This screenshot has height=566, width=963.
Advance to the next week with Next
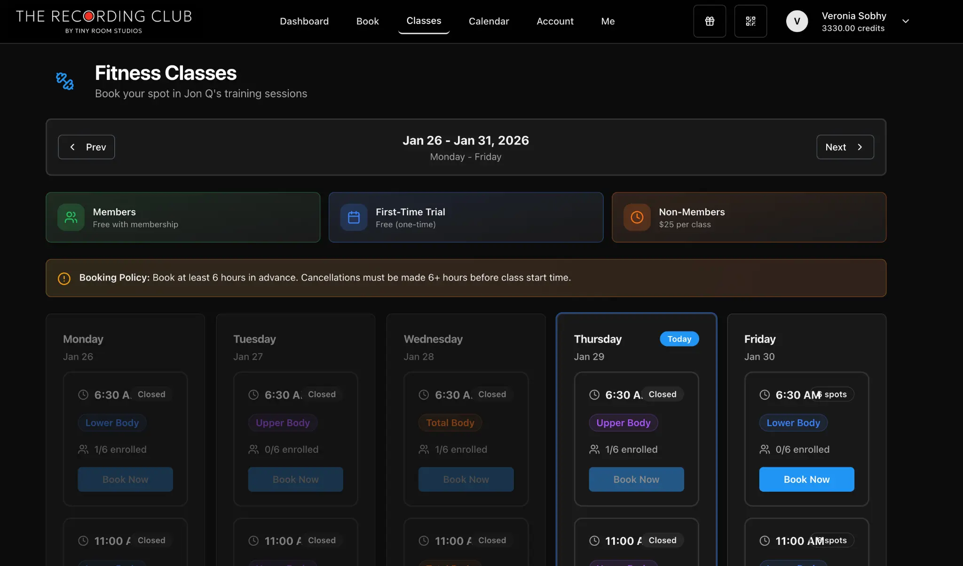pyautogui.click(x=845, y=147)
